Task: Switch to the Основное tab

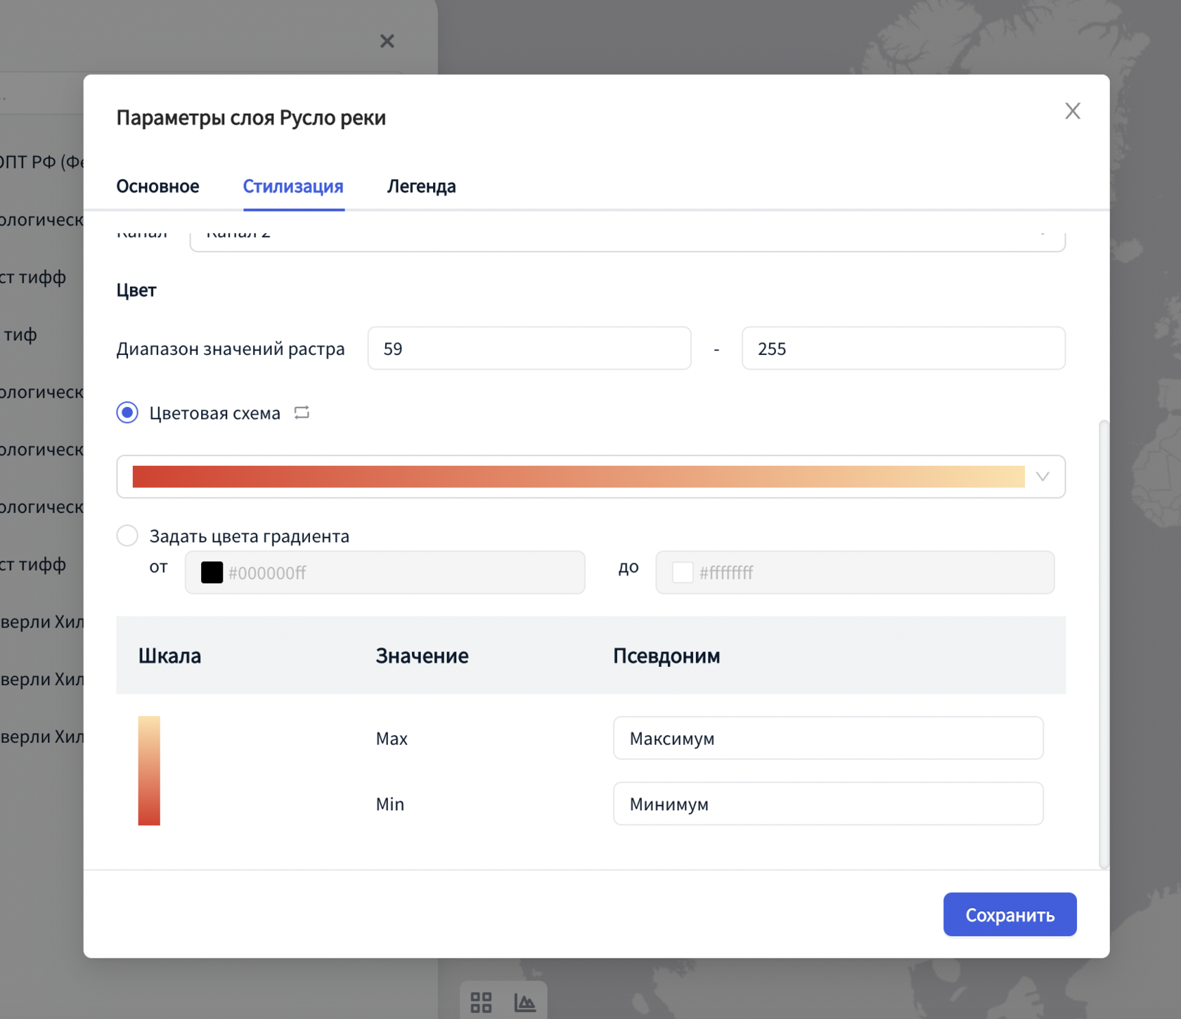Action: point(157,186)
